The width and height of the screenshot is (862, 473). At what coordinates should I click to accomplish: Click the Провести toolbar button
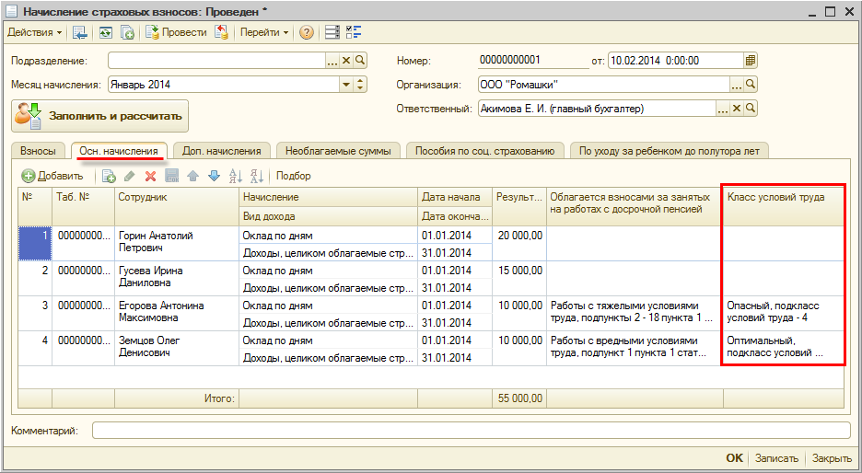(176, 32)
